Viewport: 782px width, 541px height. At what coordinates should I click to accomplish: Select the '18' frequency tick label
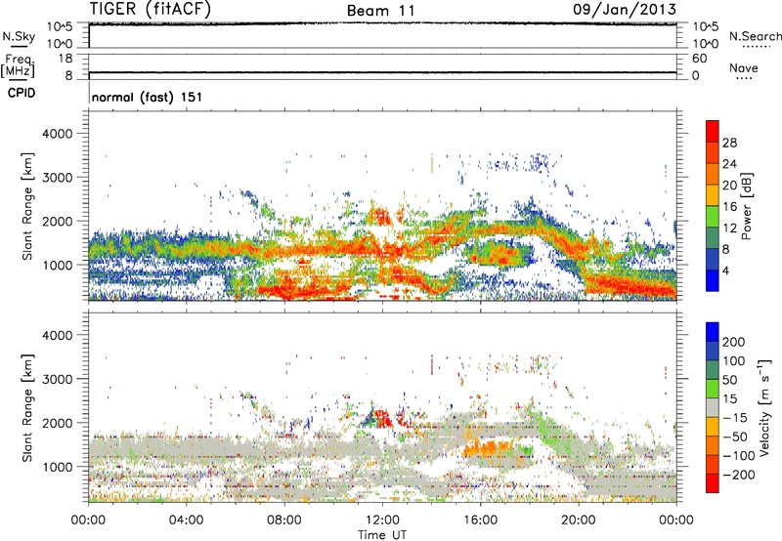pyautogui.click(x=65, y=59)
